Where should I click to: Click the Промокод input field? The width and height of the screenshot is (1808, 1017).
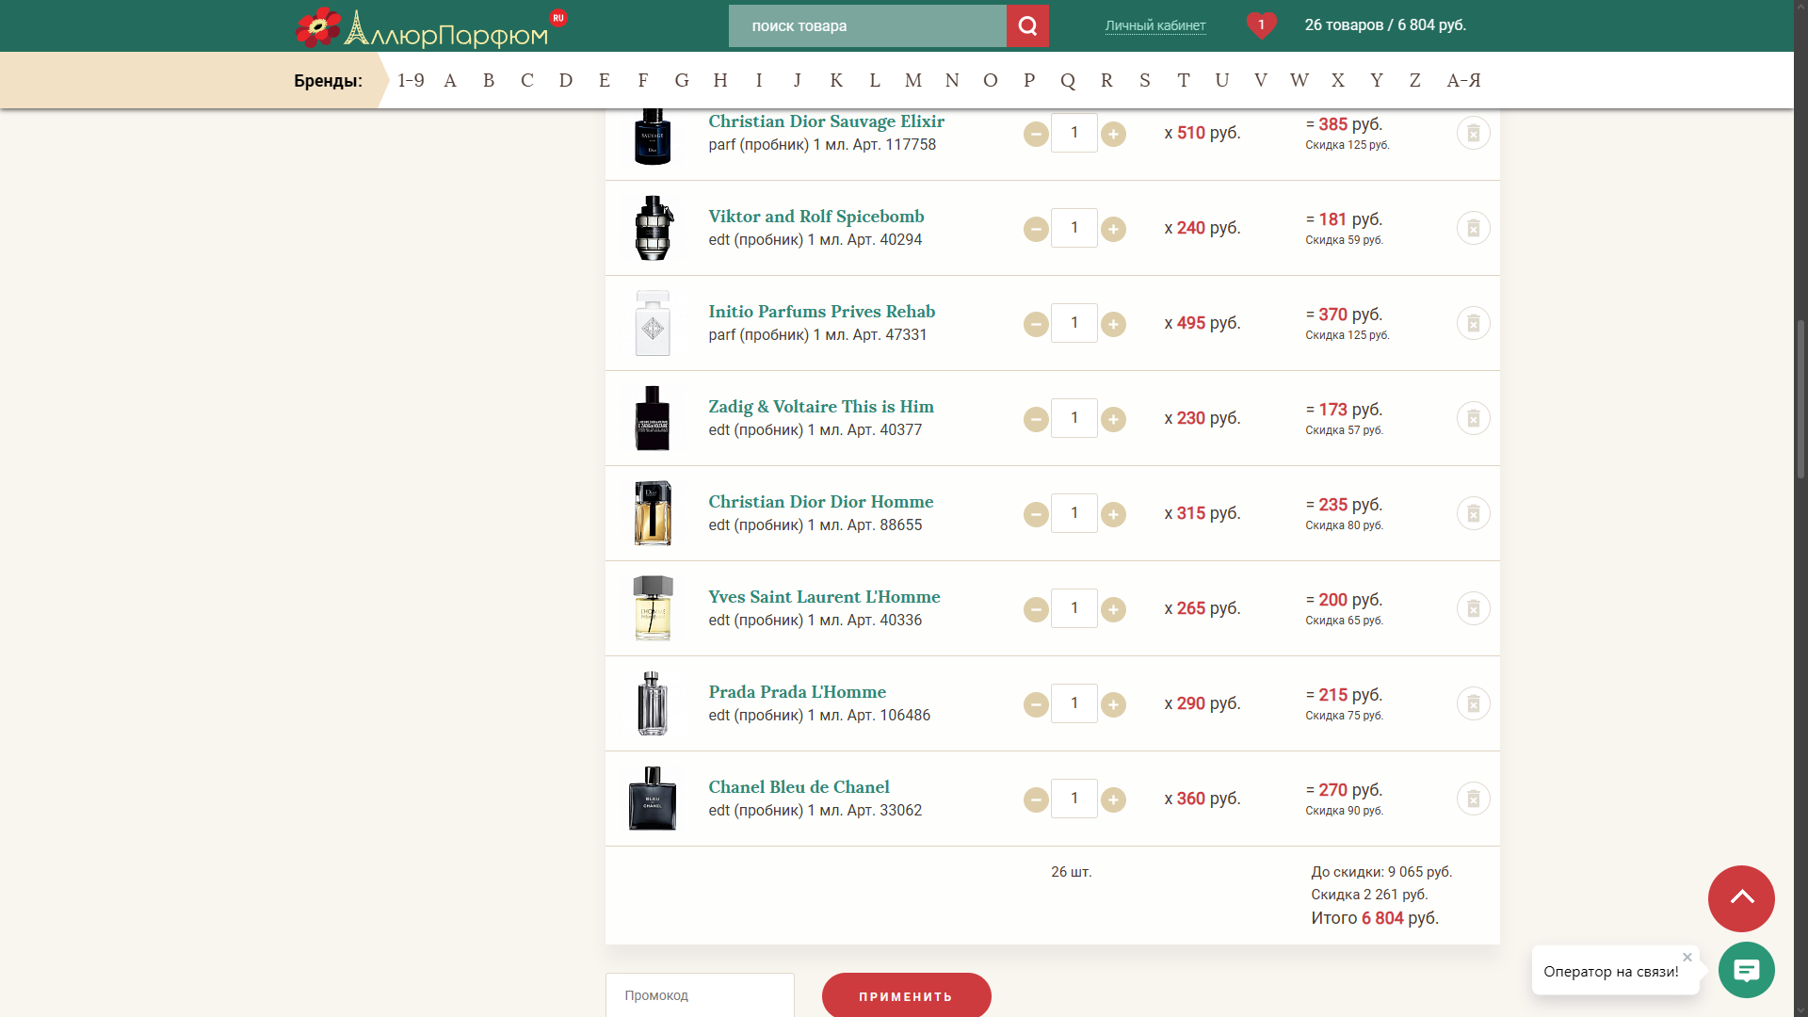(x=700, y=995)
